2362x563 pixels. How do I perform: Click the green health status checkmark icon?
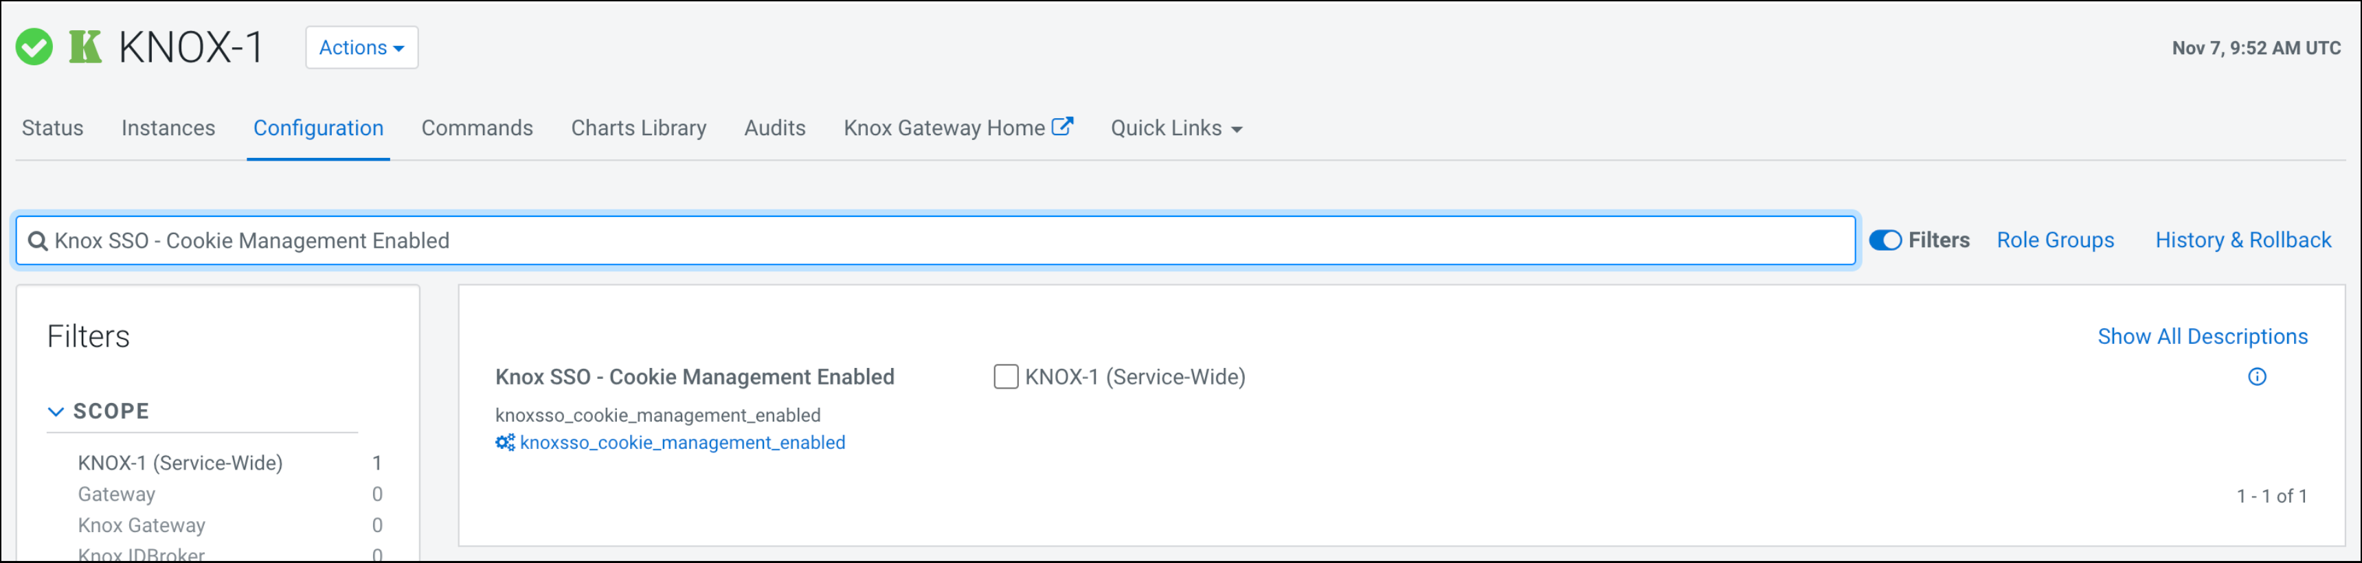[34, 47]
